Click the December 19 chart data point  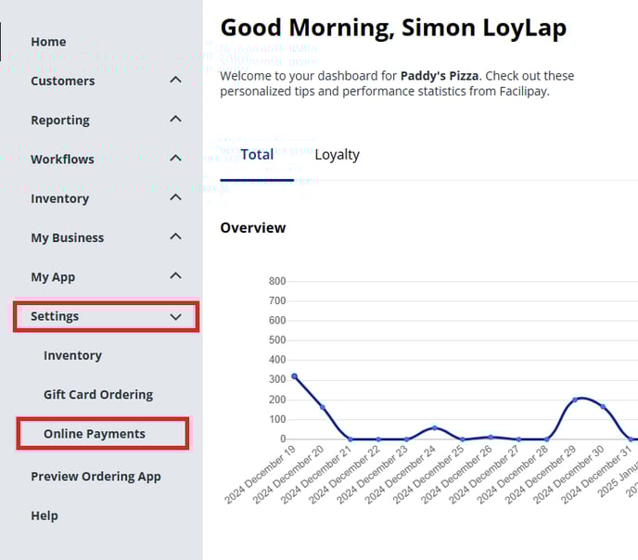pos(294,376)
